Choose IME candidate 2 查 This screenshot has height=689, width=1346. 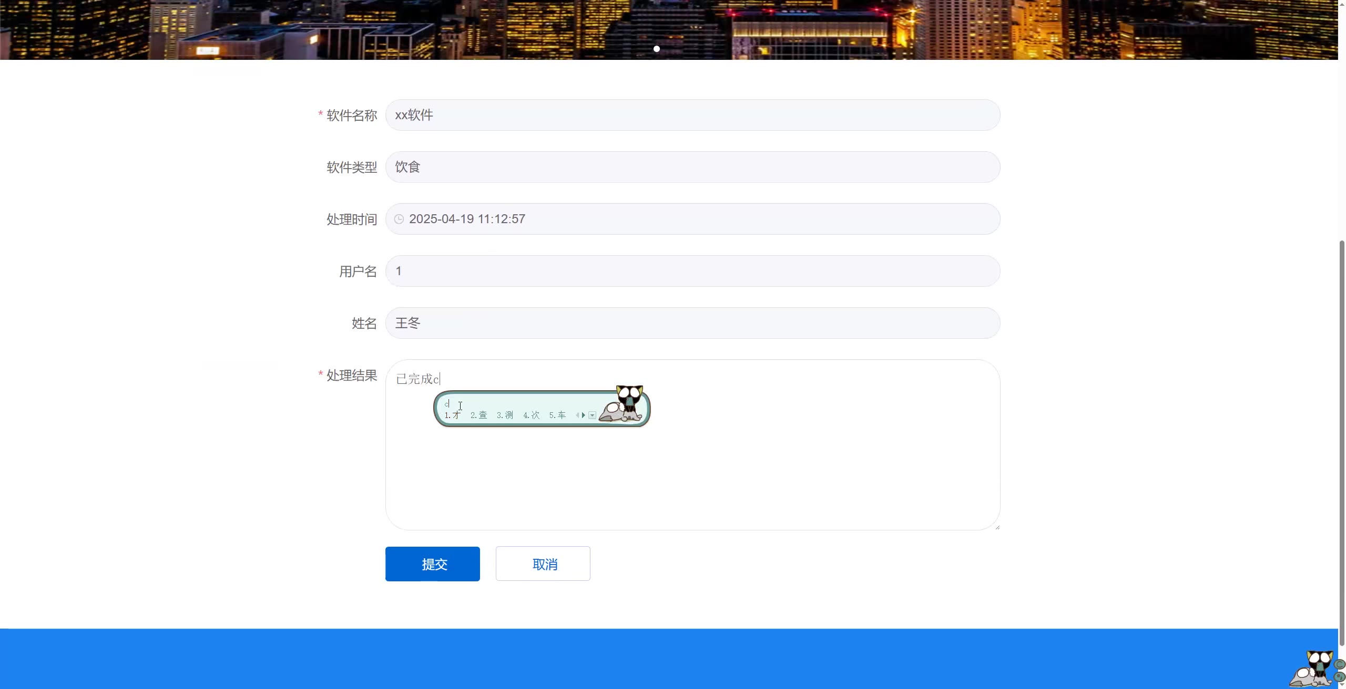click(x=478, y=415)
